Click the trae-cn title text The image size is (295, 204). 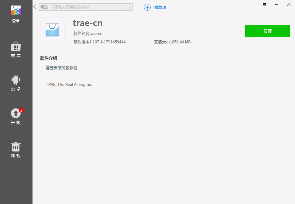pos(88,23)
